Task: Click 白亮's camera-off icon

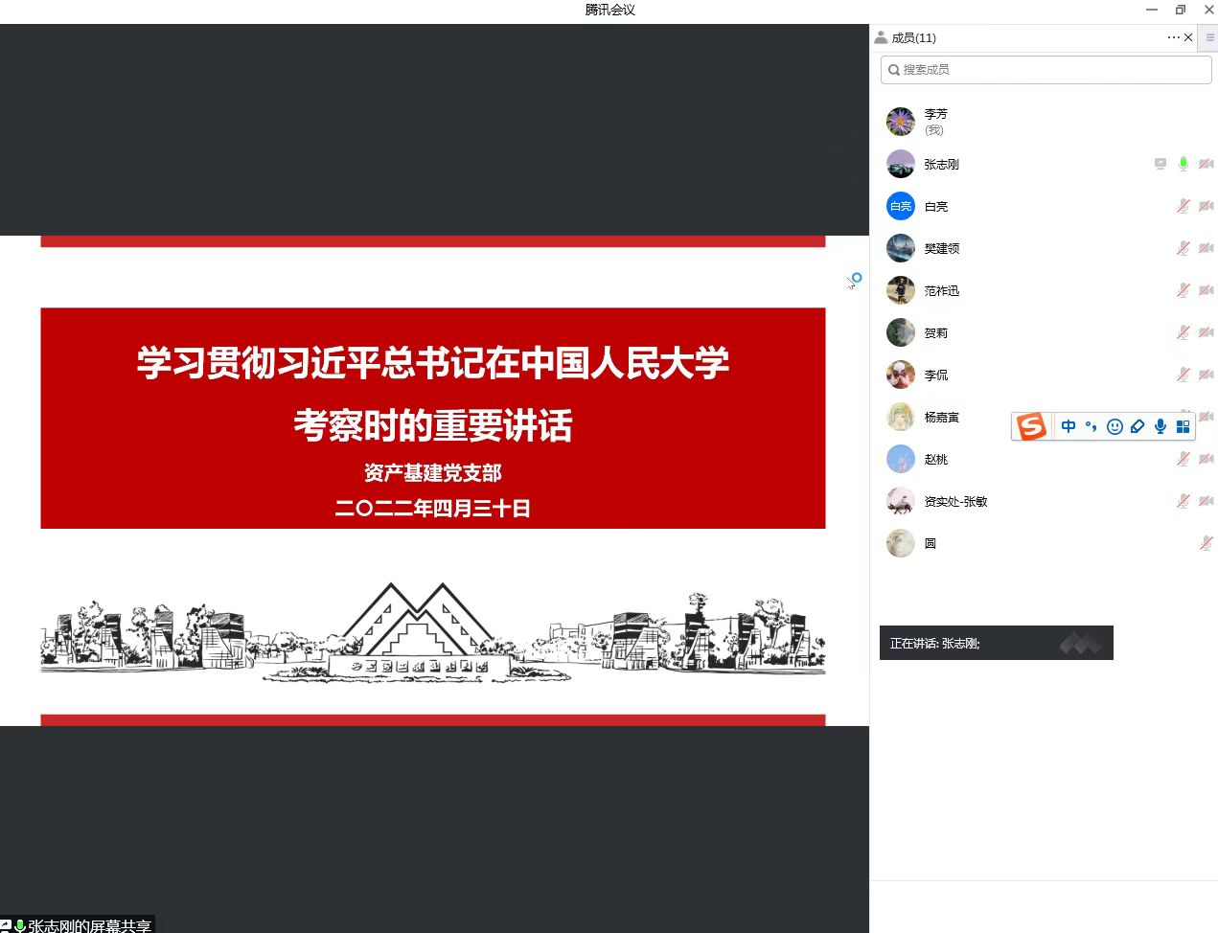Action: tap(1206, 206)
